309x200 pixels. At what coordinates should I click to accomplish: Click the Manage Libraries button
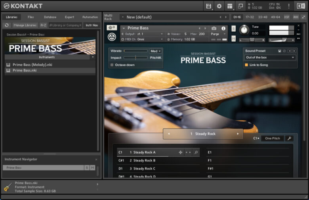tap(25, 25)
